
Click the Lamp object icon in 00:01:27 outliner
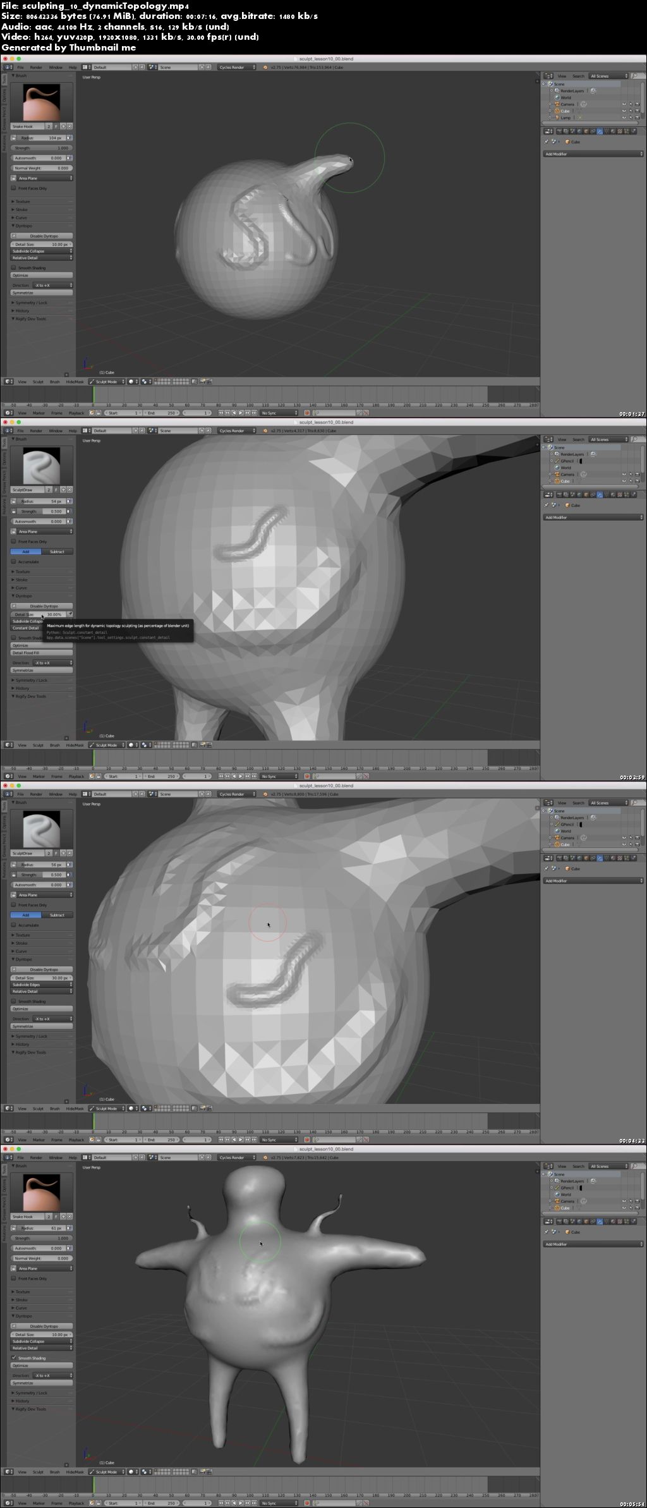coord(557,118)
